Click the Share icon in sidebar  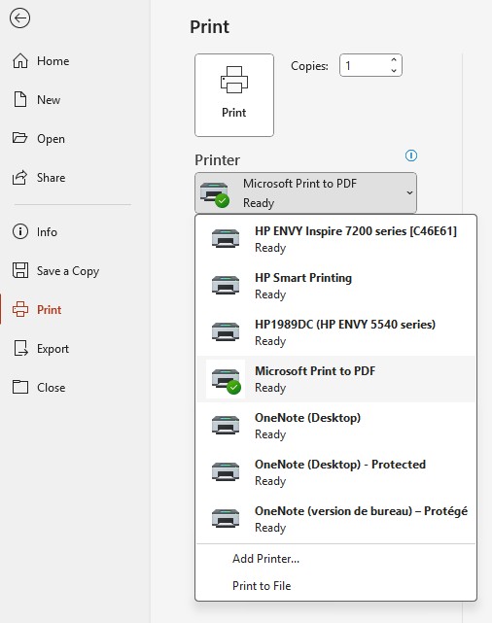point(19,177)
